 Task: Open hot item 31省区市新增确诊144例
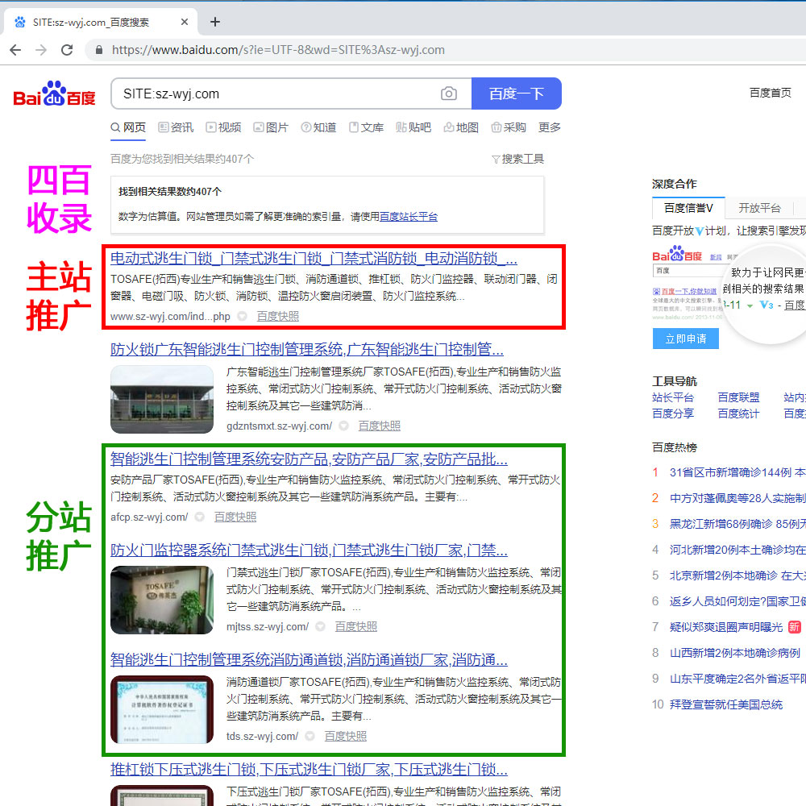[x=737, y=472]
